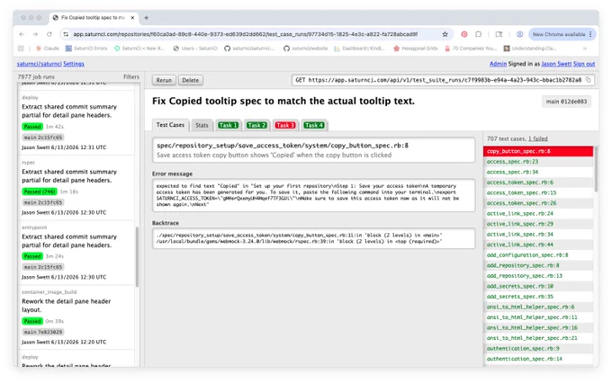Image resolution: width=612 pixels, height=383 pixels.
Task: Select authentication_spec.rb:9 test case
Action: tap(538, 348)
